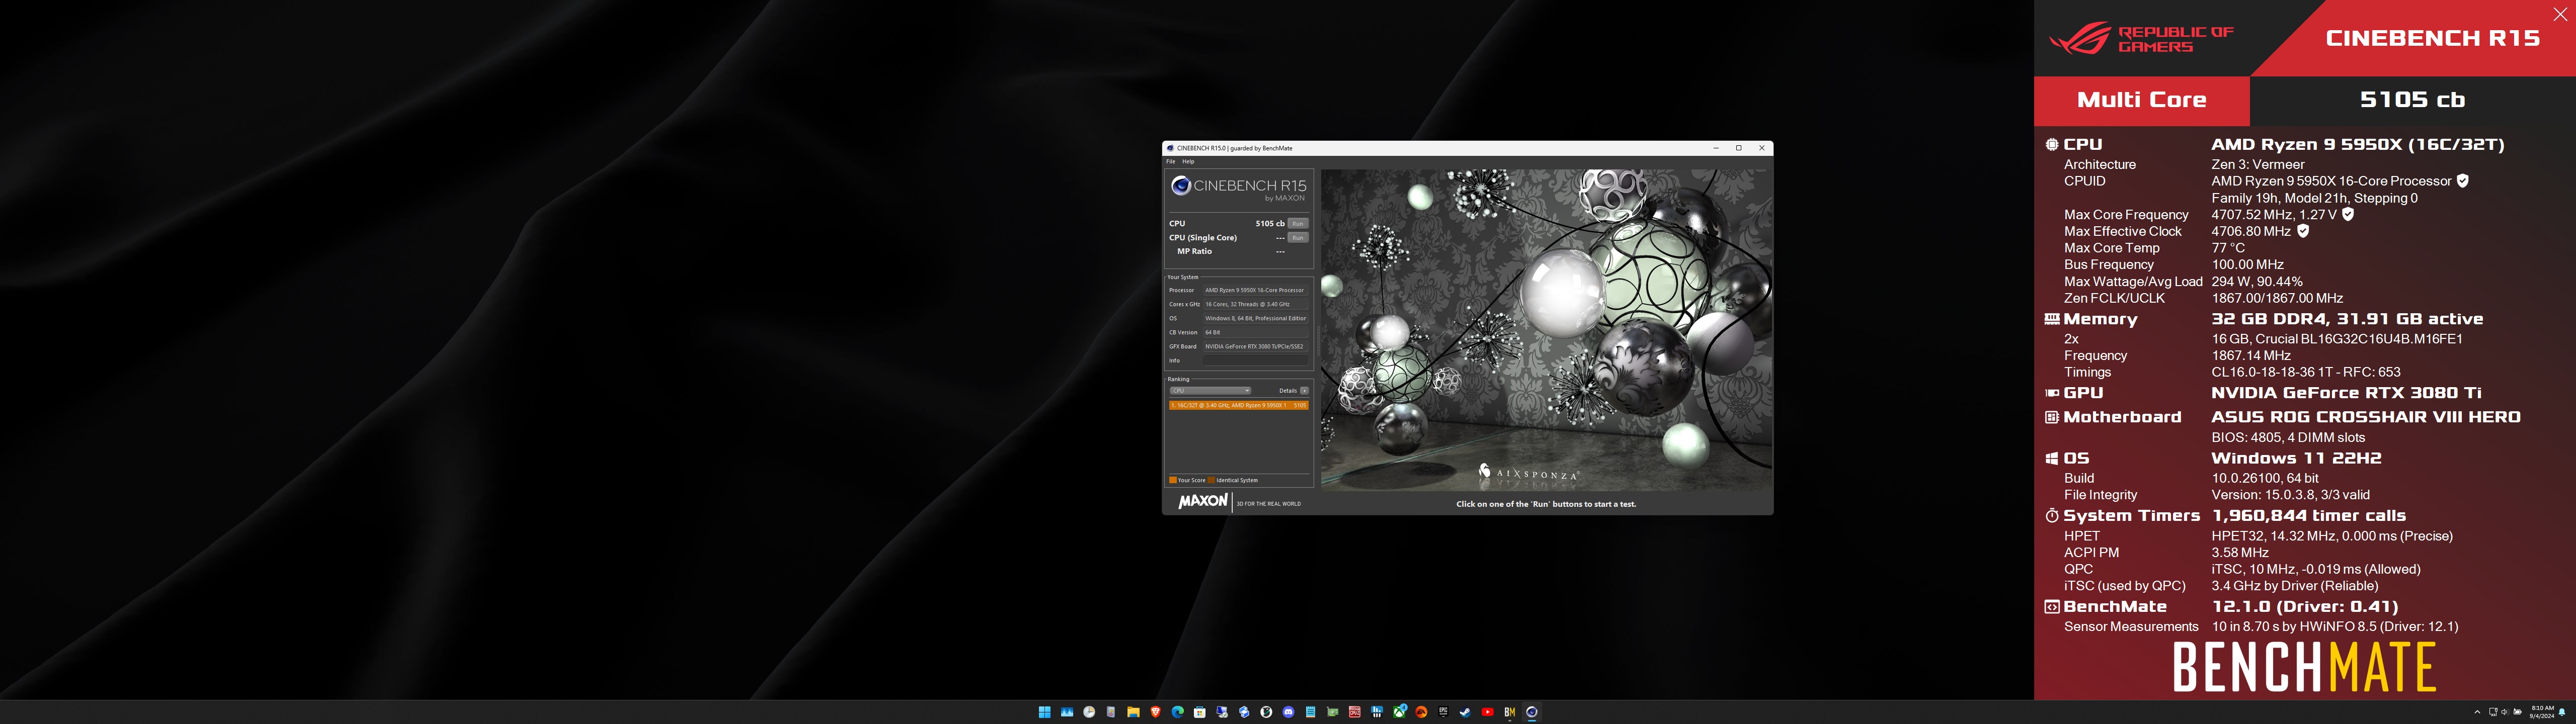Switch to Cinebench in taskbar
Image resolution: width=2576 pixels, height=724 pixels.
coord(1532,712)
